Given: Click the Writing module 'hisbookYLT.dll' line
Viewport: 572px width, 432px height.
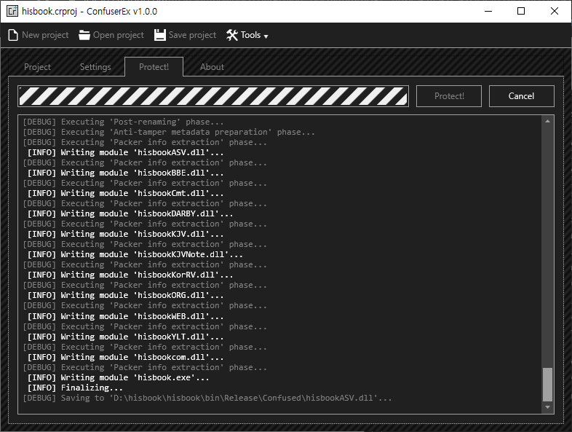Looking at the screenshot, I should pyautogui.click(x=125, y=337).
